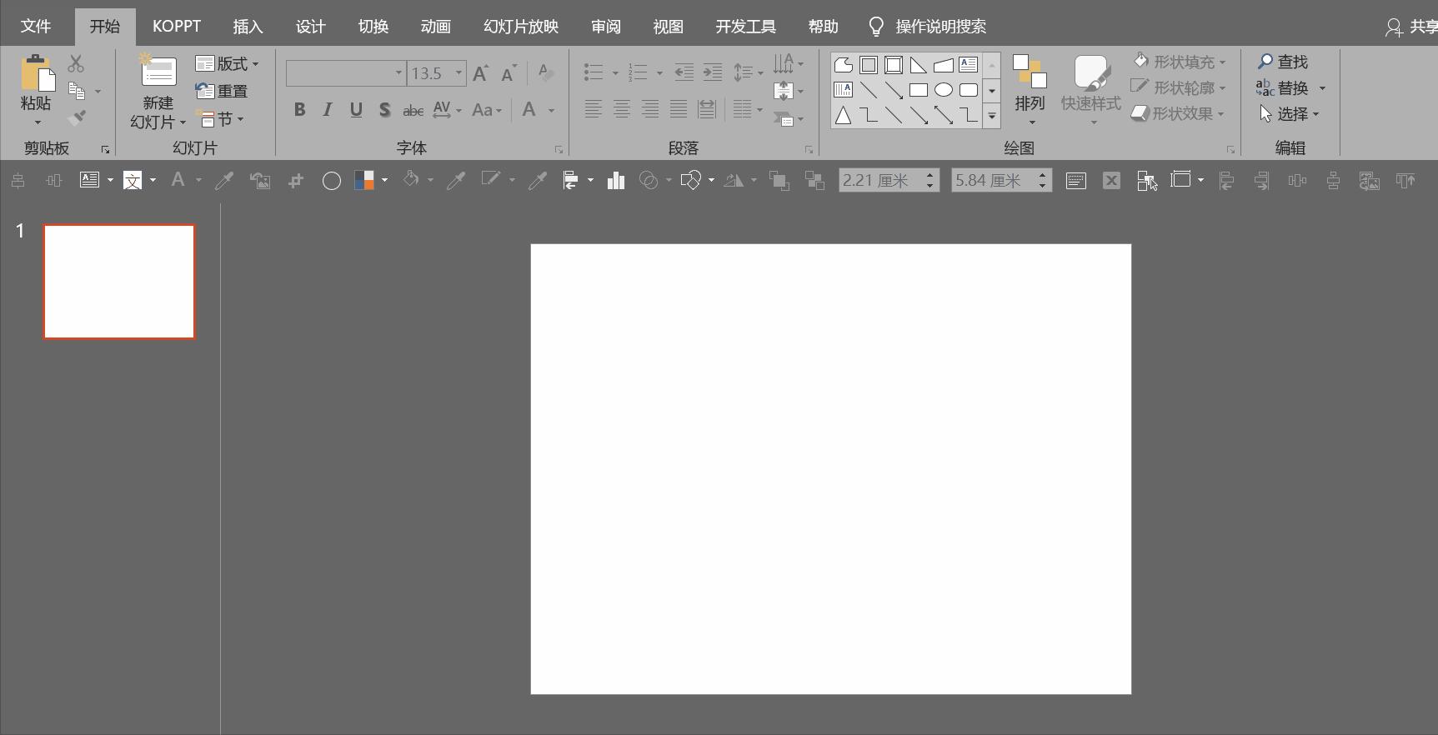1438x735 pixels.
Task: Select slide 1 thumbnail in the panel
Action: click(119, 282)
